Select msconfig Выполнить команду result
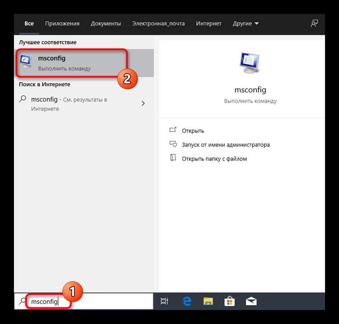The image size is (339, 324). (84, 63)
